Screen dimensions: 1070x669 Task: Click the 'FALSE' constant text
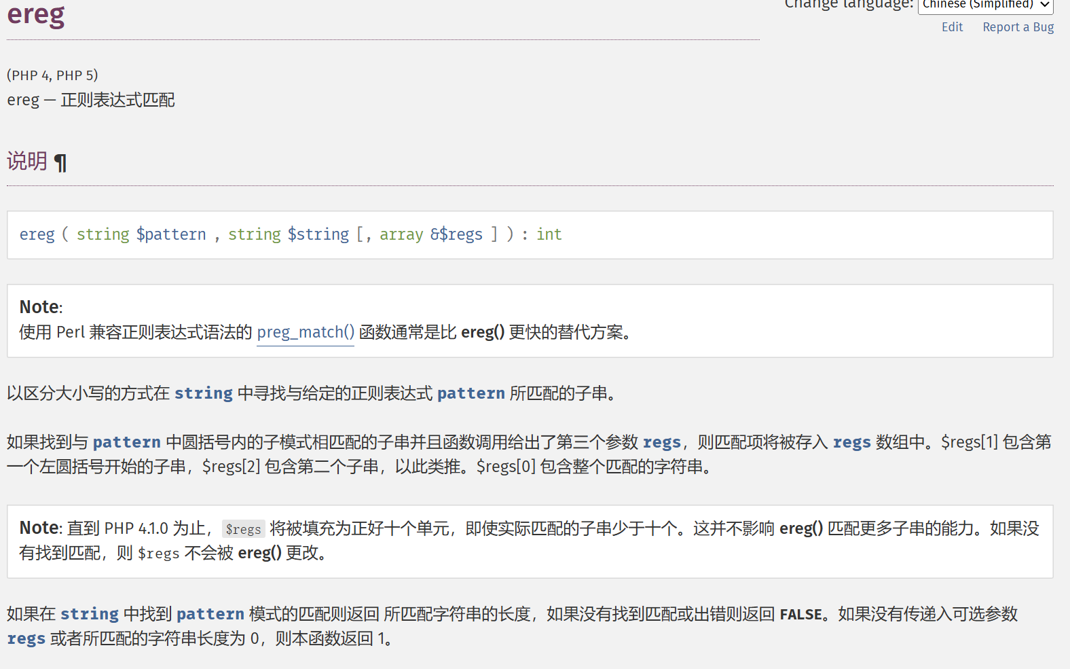(801, 615)
